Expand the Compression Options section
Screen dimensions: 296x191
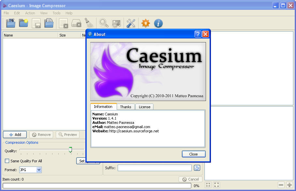coord(22,142)
